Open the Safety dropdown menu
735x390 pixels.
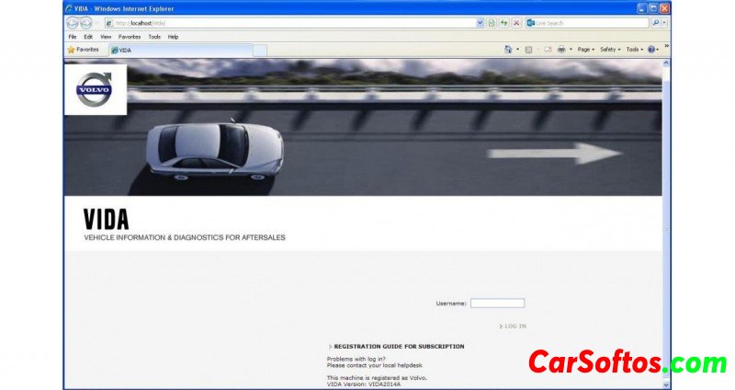pos(610,50)
